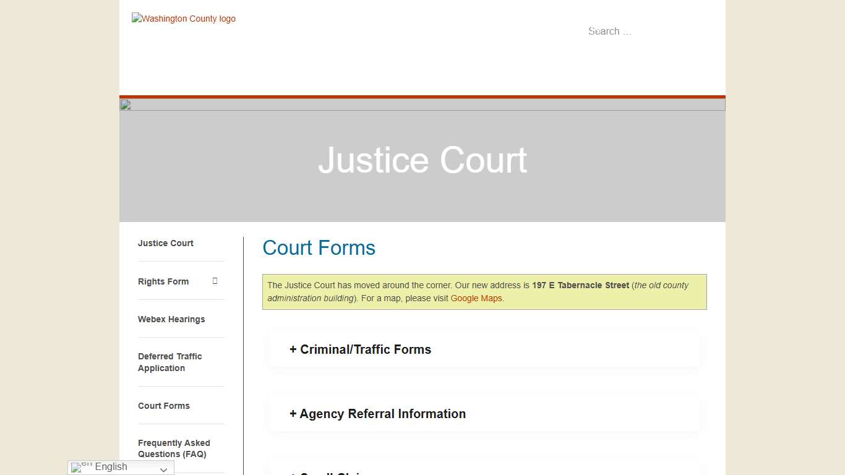Open Frequently Asked Questions (FAQ)
This screenshot has height=475, width=845.
pos(174,448)
